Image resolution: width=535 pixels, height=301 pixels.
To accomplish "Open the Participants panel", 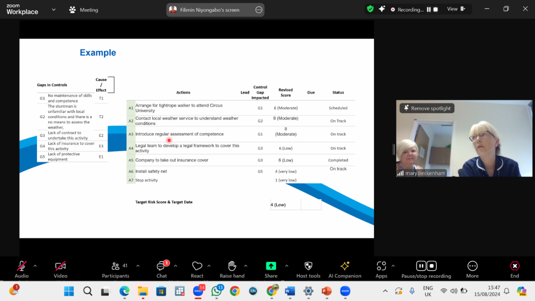I will click(115, 269).
